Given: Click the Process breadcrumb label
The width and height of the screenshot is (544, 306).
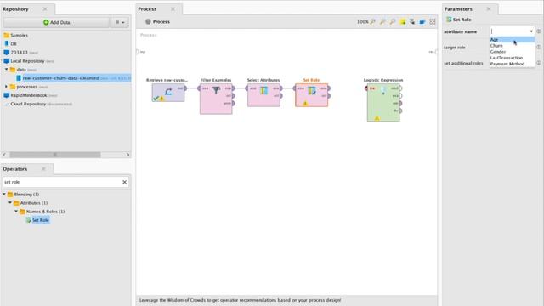Looking at the screenshot, I should coord(161,21).
